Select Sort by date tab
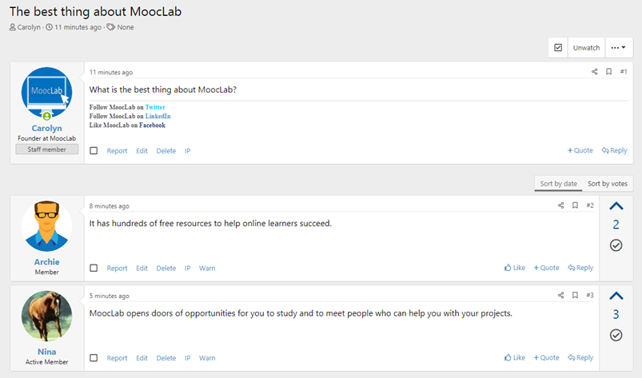This screenshot has width=642, height=378. pos(559,184)
